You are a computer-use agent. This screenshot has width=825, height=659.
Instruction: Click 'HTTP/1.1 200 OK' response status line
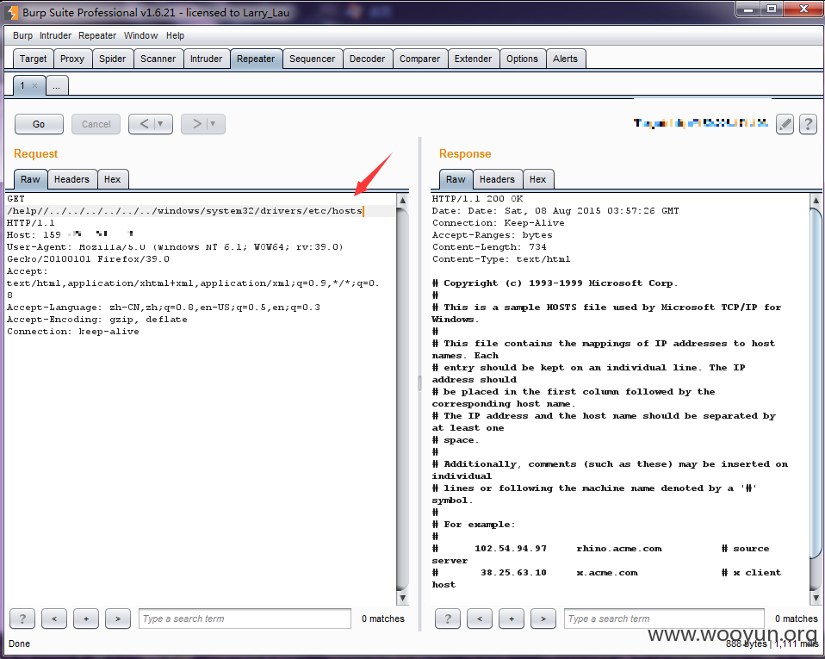(x=478, y=199)
